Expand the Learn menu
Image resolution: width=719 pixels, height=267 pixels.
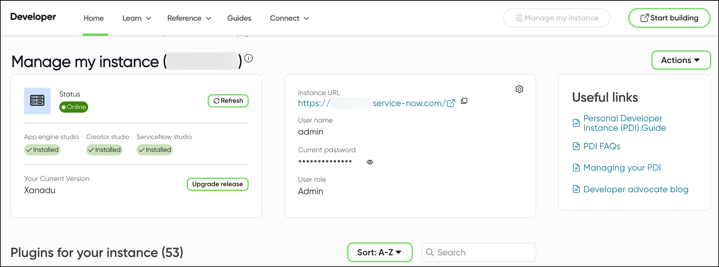click(136, 18)
